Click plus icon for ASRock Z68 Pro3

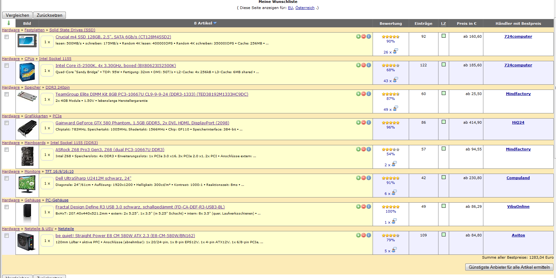click(x=358, y=149)
